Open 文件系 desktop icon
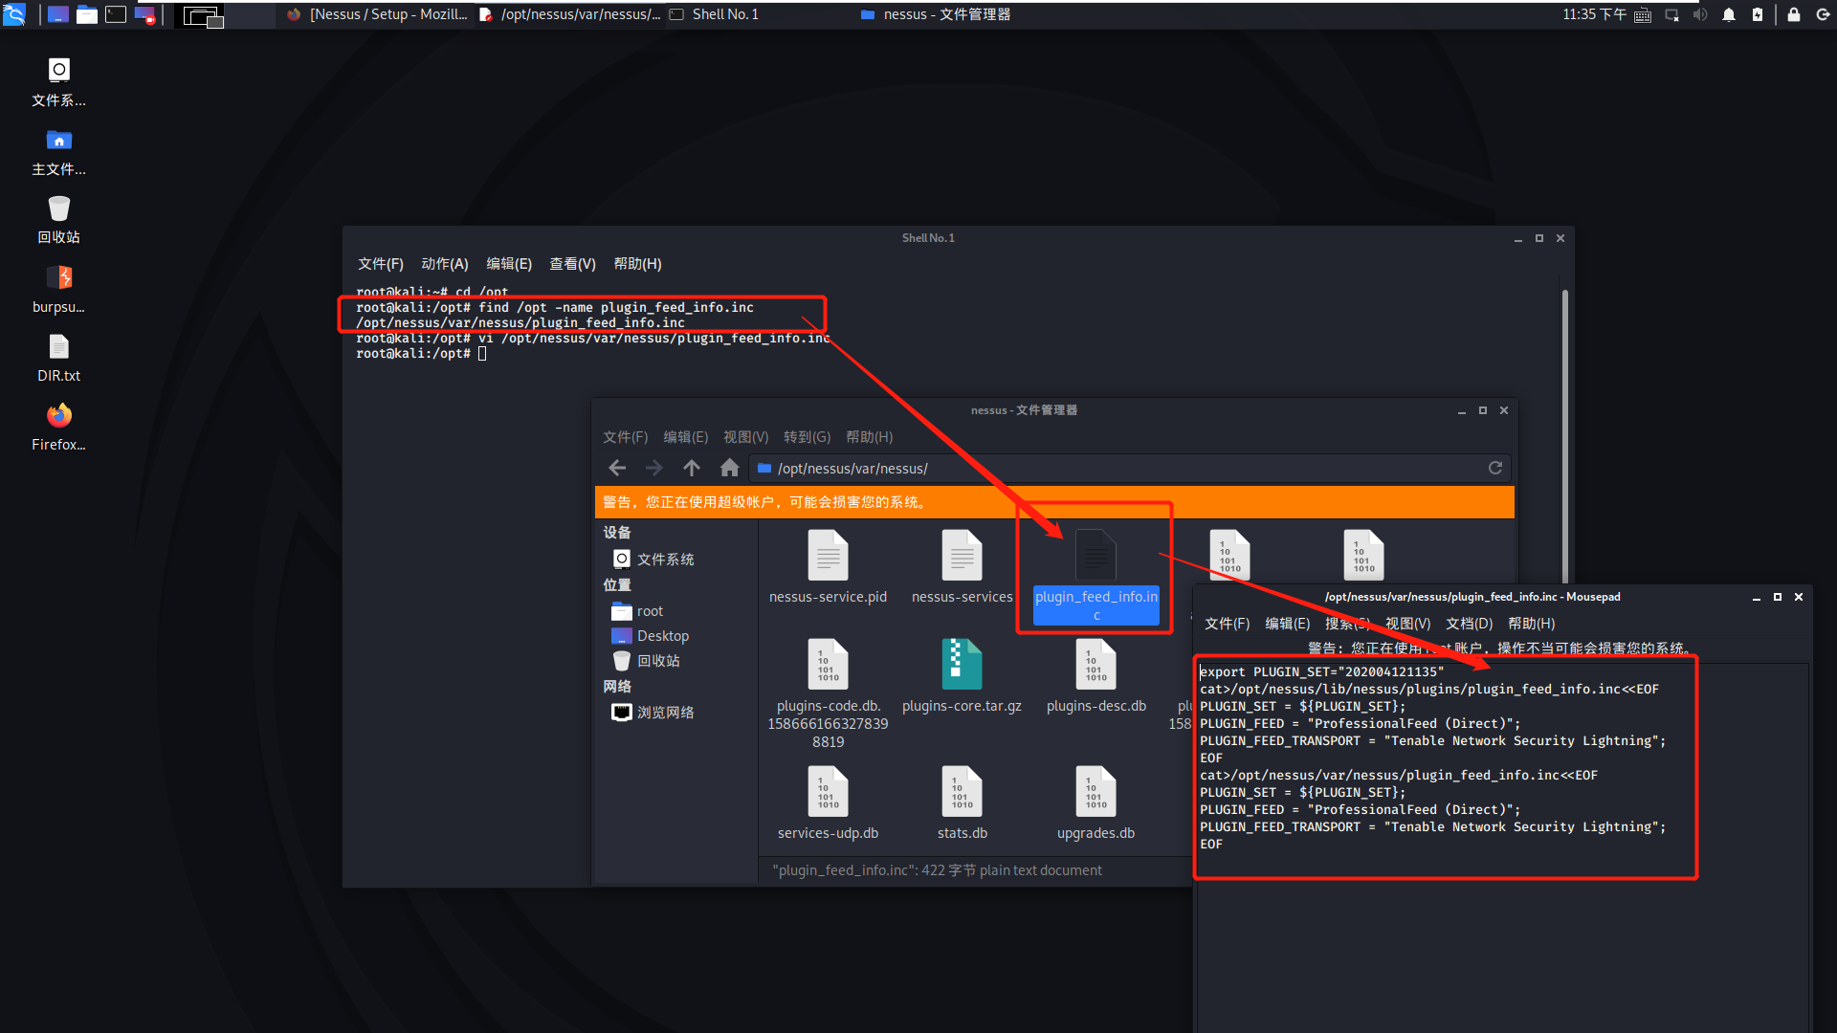This screenshot has height=1033, width=1837. click(x=59, y=82)
